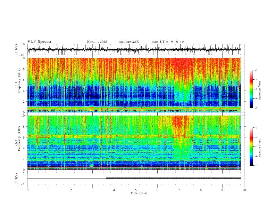The width and height of the screenshot is (275, 213).
Task: Click the ch.2 spectrogram color scale bar
Action: tap(251, 147)
